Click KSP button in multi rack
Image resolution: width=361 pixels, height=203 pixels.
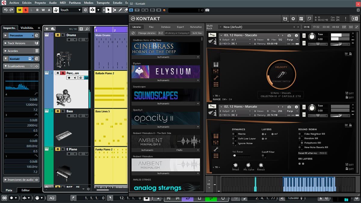[x=344, y=27]
